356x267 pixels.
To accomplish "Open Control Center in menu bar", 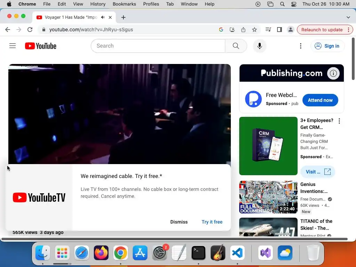I will (x=293, y=4).
